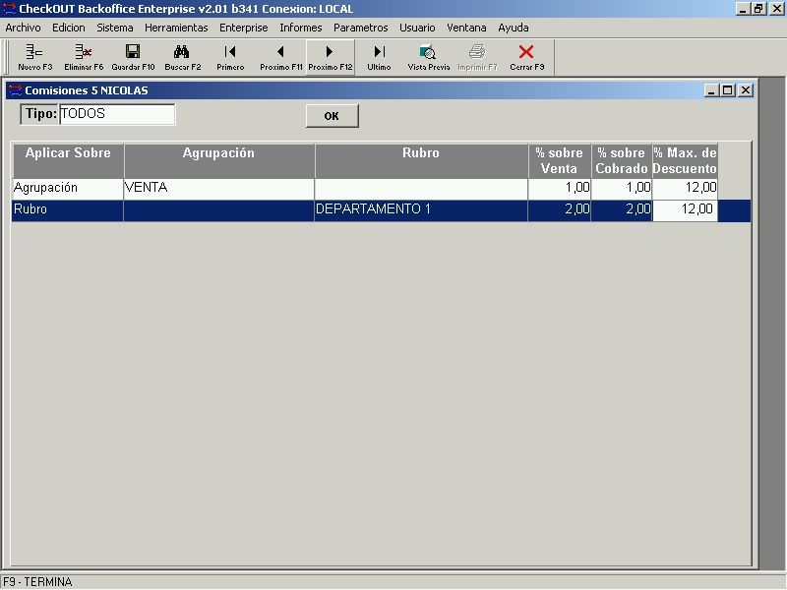Click 12,00 discount in DEPARTAMENTO 1 row
787x590 pixels.
pyautogui.click(x=685, y=209)
